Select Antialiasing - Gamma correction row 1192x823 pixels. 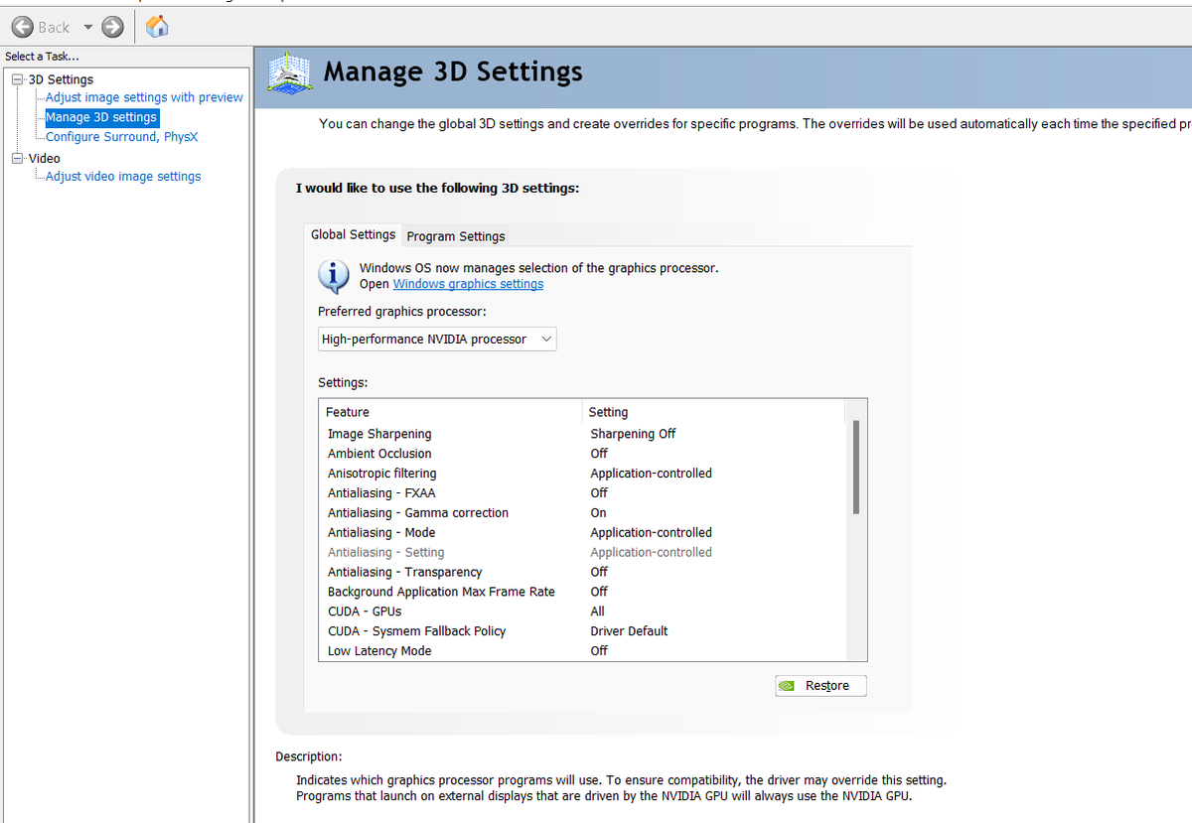coord(582,513)
